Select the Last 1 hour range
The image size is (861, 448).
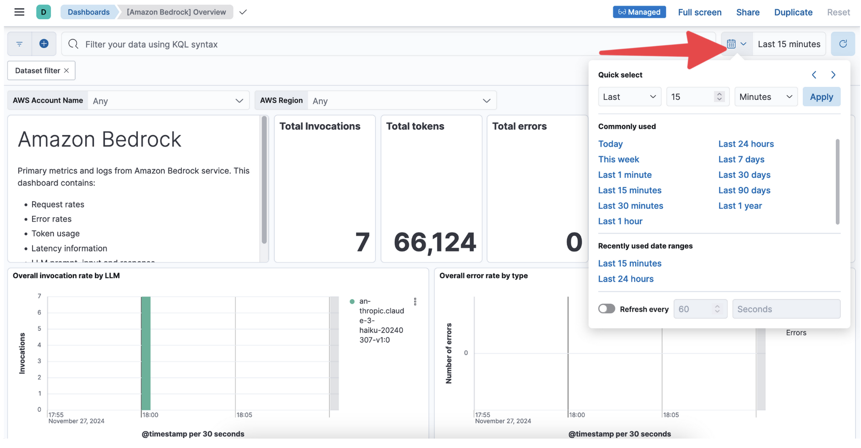pyautogui.click(x=620, y=221)
